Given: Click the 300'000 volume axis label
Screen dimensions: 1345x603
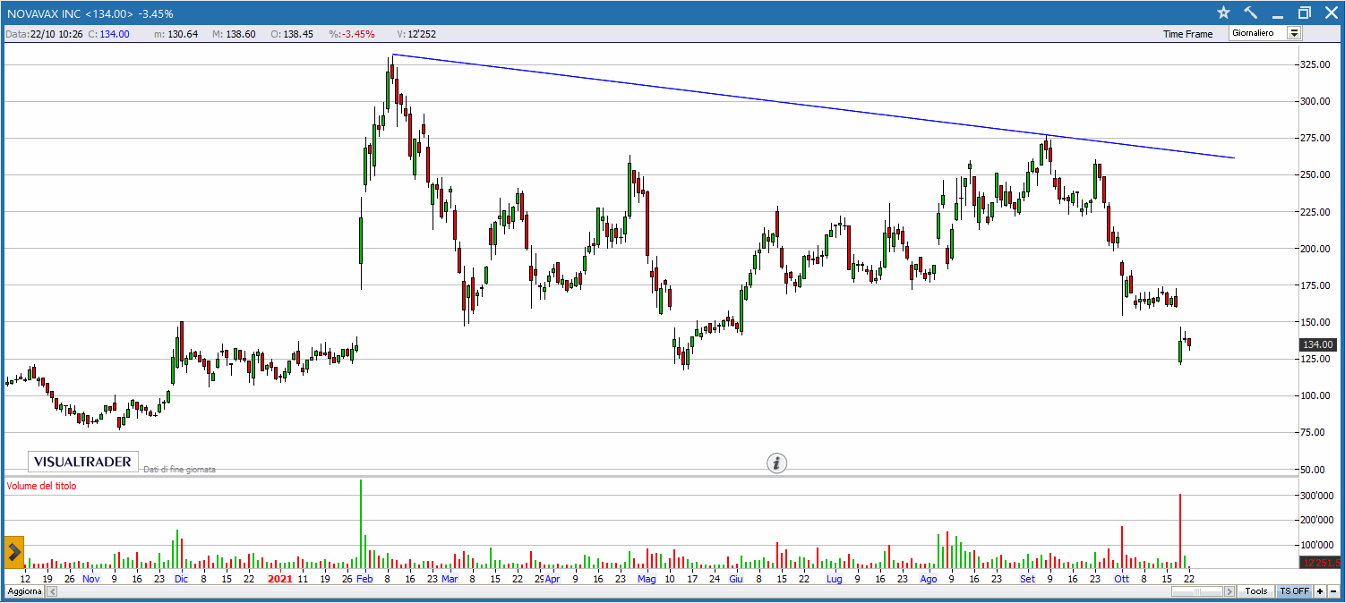Looking at the screenshot, I should coord(1317,496).
